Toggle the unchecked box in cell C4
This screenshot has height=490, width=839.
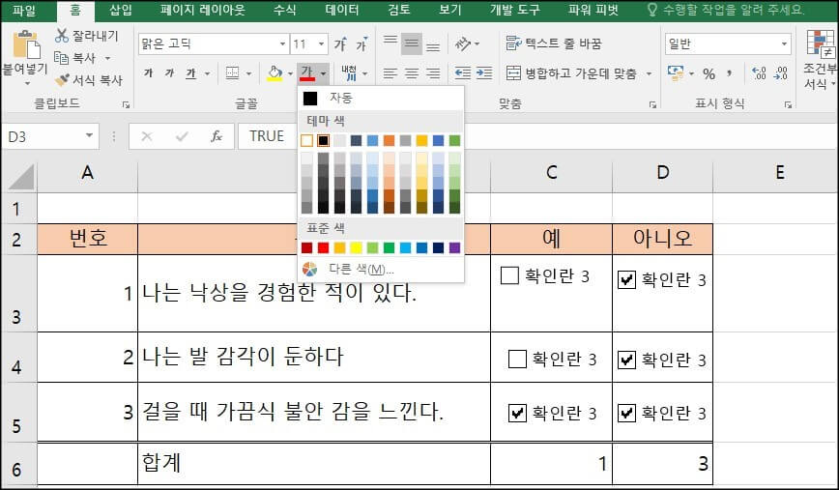[517, 360]
